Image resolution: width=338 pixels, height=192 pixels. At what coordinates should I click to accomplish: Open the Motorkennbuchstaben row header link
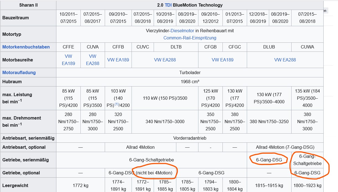point(26,47)
